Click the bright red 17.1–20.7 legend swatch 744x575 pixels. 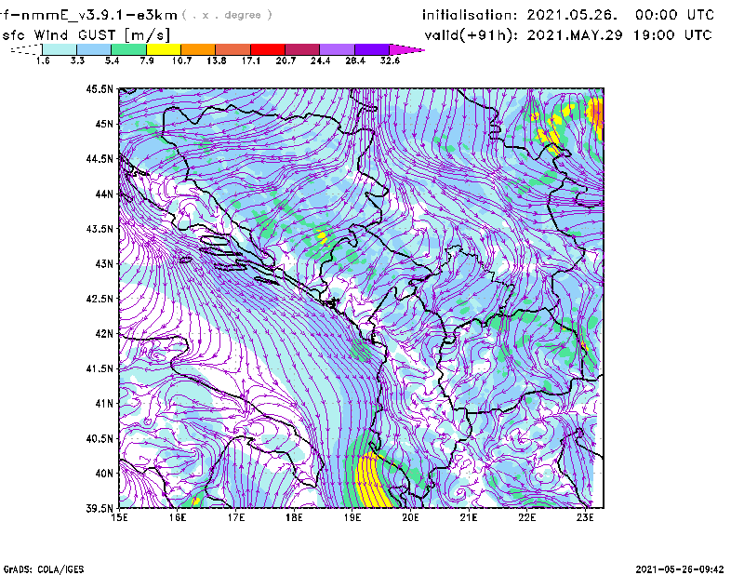pyautogui.click(x=267, y=49)
